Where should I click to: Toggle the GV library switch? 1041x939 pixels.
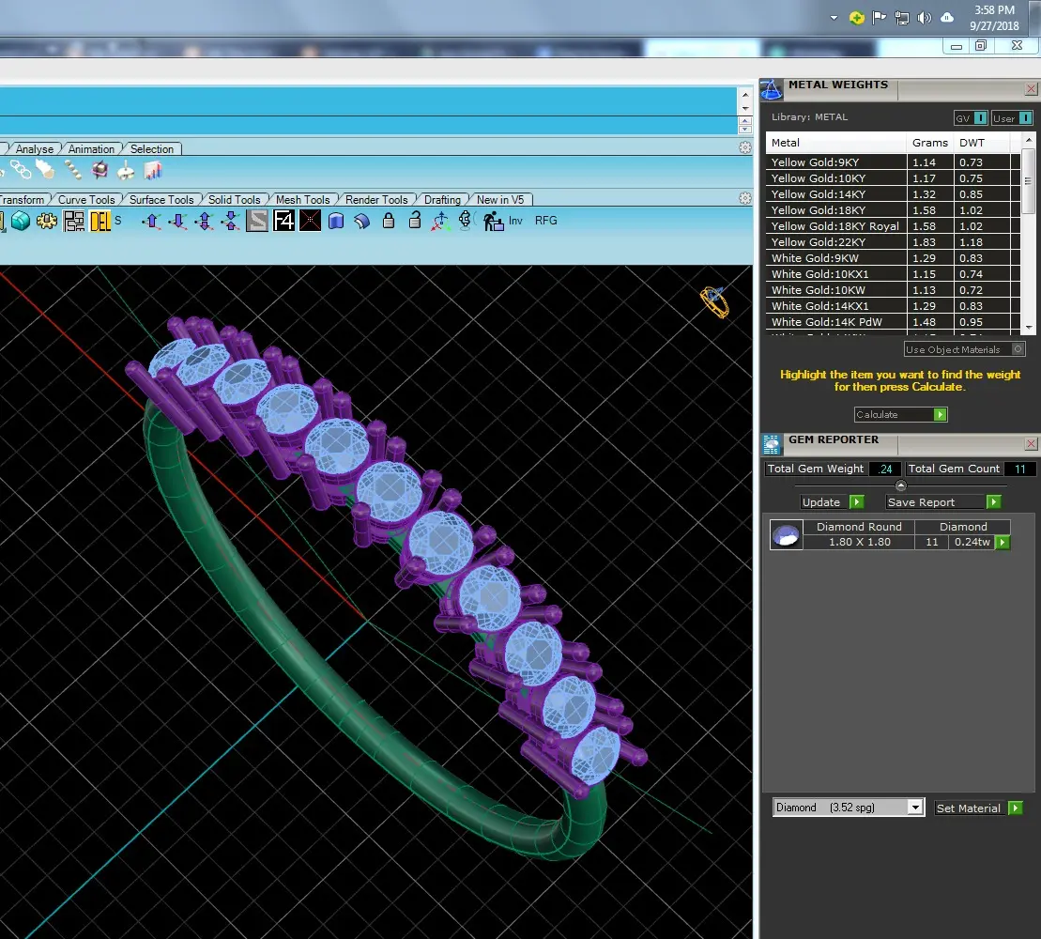pos(980,118)
